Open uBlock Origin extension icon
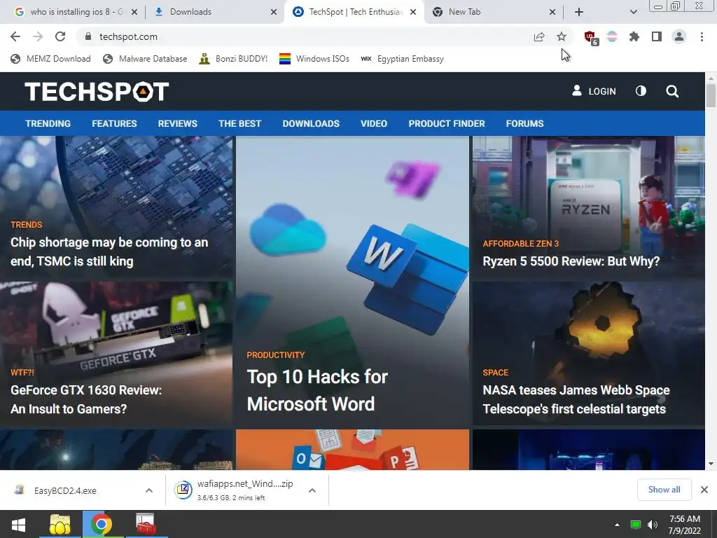Image resolution: width=717 pixels, height=538 pixels. pos(590,37)
